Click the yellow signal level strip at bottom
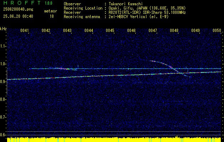The width and height of the screenshot is (224, 142). [x=114, y=140]
